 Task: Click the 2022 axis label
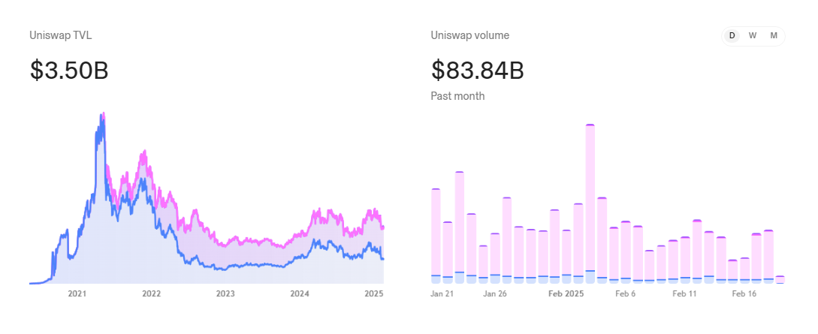point(151,294)
